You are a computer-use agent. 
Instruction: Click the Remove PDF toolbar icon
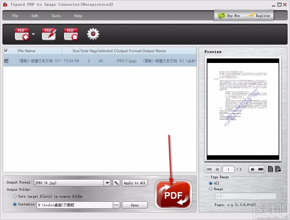(x=71, y=34)
